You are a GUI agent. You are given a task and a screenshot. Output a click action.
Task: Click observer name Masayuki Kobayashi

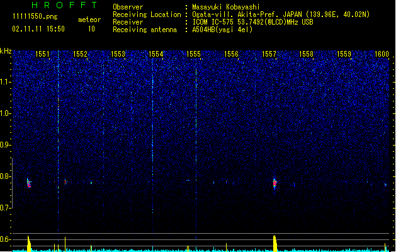pyautogui.click(x=226, y=7)
